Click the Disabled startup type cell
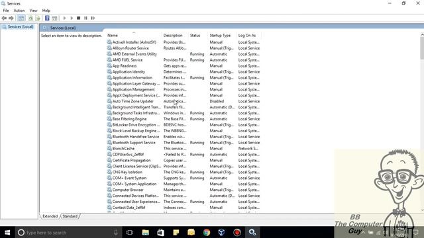Screen dimensions: 424x238 point(217,101)
